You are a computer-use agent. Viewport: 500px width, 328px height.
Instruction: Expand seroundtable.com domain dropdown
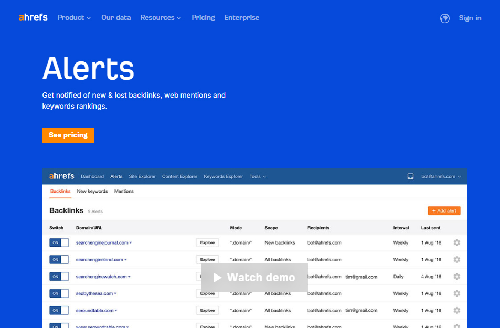tap(116, 311)
